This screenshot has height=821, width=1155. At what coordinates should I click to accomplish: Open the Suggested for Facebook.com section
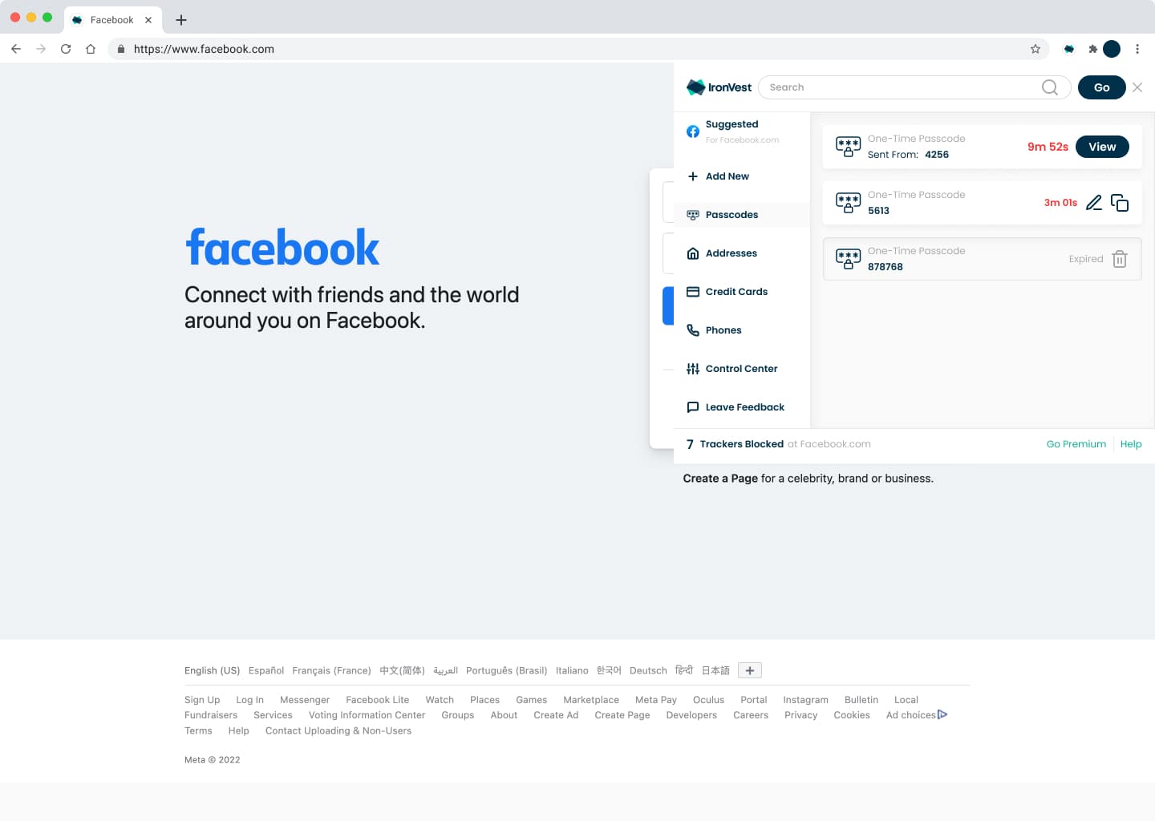click(x=742, y=131)
